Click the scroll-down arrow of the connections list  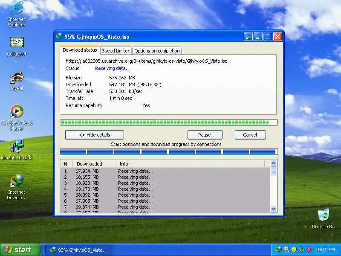[274, 209]
